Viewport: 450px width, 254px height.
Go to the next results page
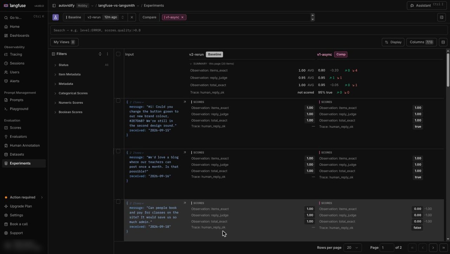pos(433,247)
